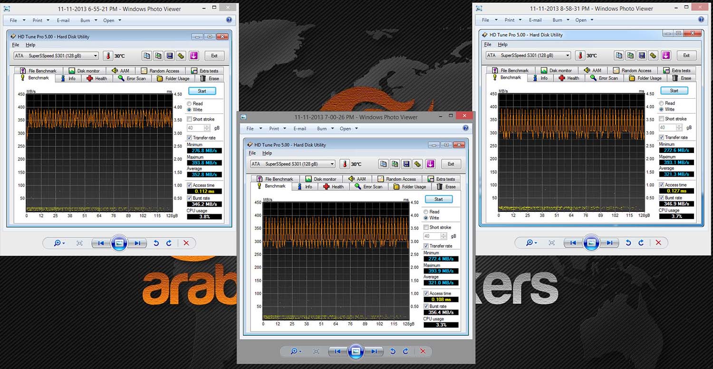The image size is (713, 369).
Task: Toggle Access time checkbox in 8-58-31 PM window
Action: [x=662, y=185]
